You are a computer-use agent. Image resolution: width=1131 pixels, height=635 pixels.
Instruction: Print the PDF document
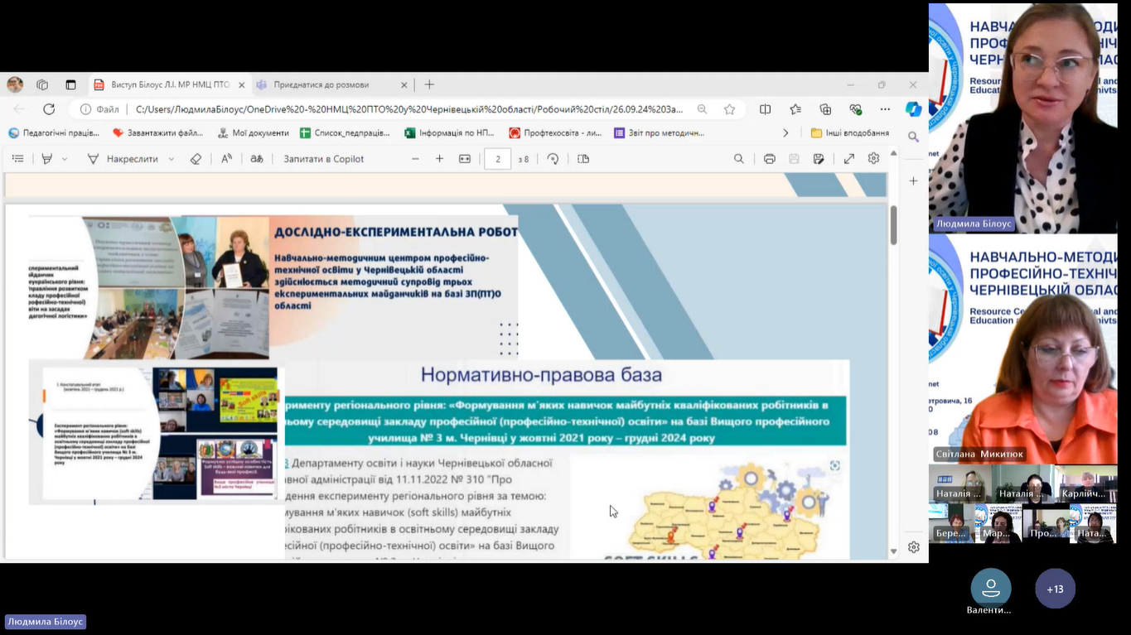(x=769, y=159)
